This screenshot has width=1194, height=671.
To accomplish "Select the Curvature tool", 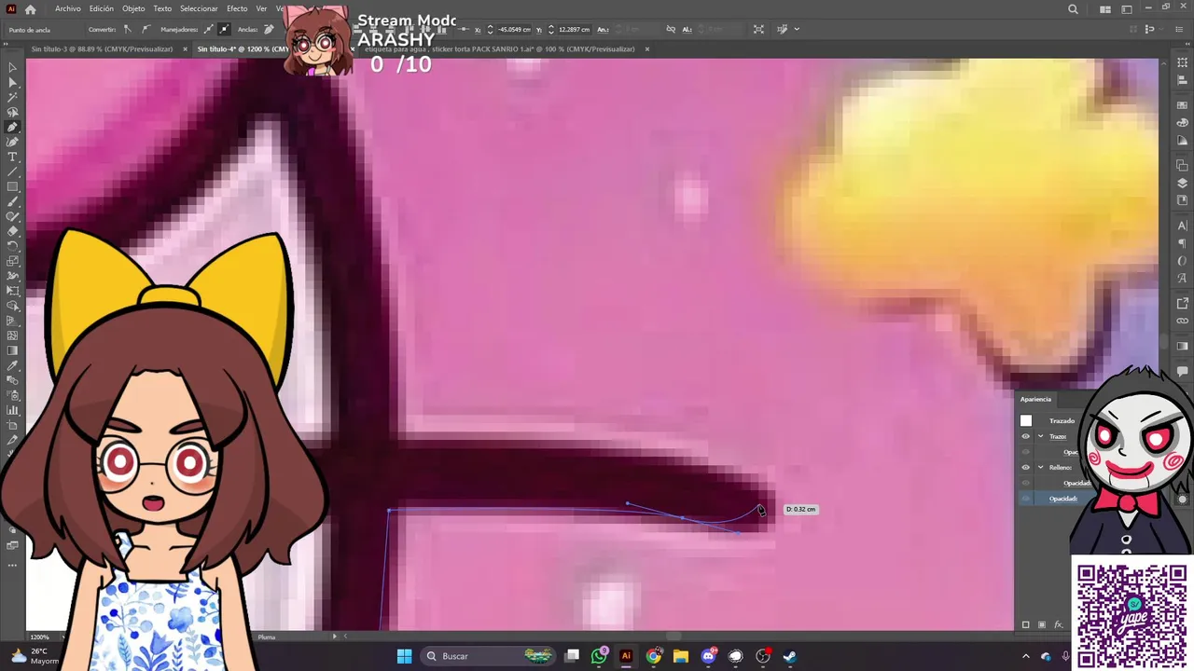I will pyautogui.click(x=12, y=143).
